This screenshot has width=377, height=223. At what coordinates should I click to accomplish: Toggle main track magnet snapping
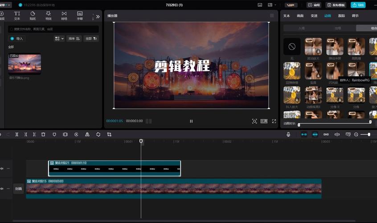pyautogui.click(x=304, y=135)
